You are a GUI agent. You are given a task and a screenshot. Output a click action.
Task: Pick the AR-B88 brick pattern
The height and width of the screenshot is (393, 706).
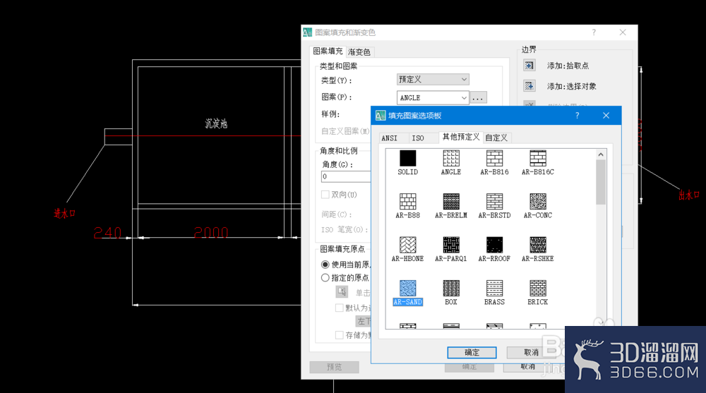tap(407, 202)
